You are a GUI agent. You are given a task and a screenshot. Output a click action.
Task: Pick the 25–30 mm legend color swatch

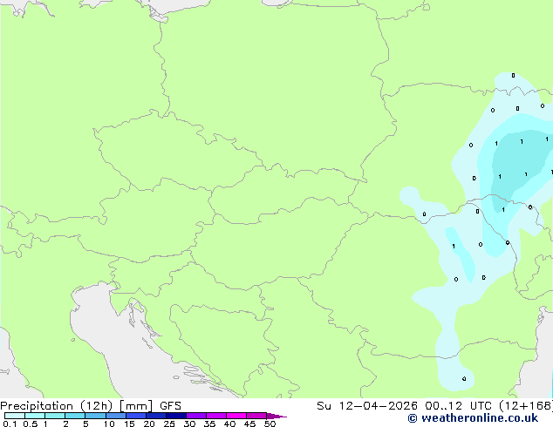[175, 416]
